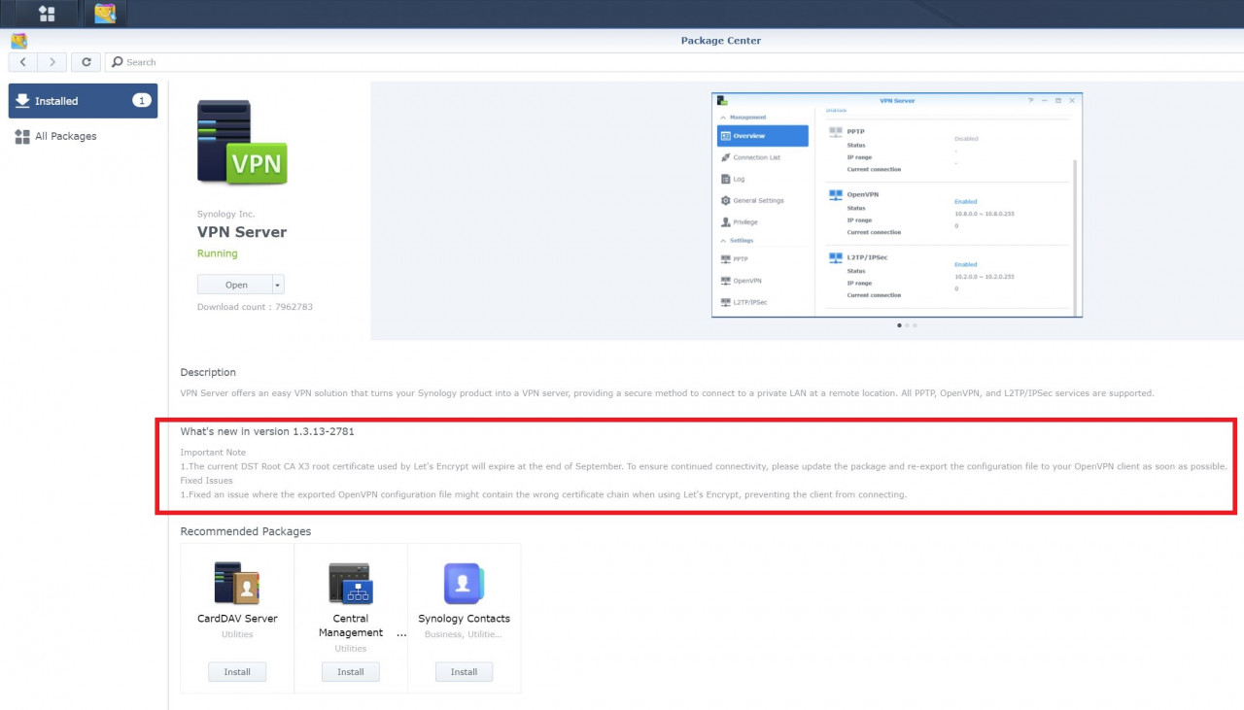The width and height of the screenshot is (1244, 710).
Task: Click the VPN Server package icon
Action: click(241, 141)
